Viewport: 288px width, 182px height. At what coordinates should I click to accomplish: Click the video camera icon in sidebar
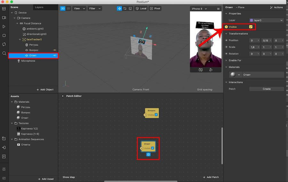(4, 18)
